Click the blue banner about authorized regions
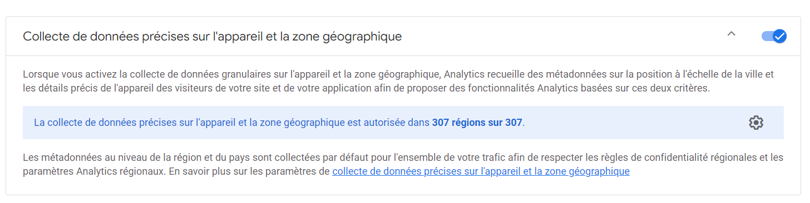Image resolution: width=810 pixels, height=203 pixels. (x=403, y=123)
